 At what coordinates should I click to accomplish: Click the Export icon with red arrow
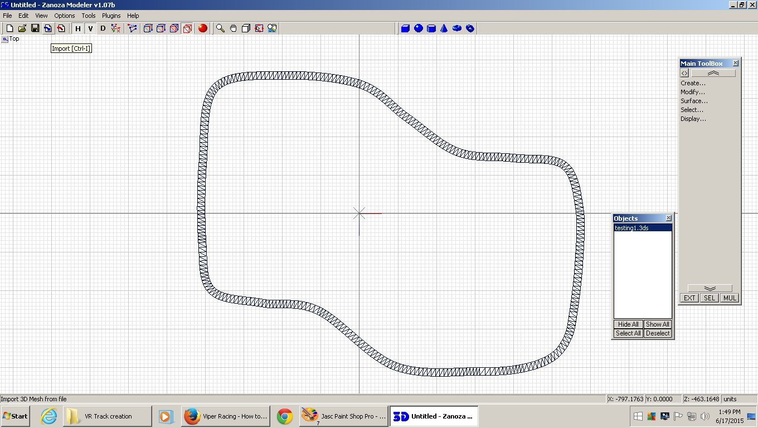(61, 28)
